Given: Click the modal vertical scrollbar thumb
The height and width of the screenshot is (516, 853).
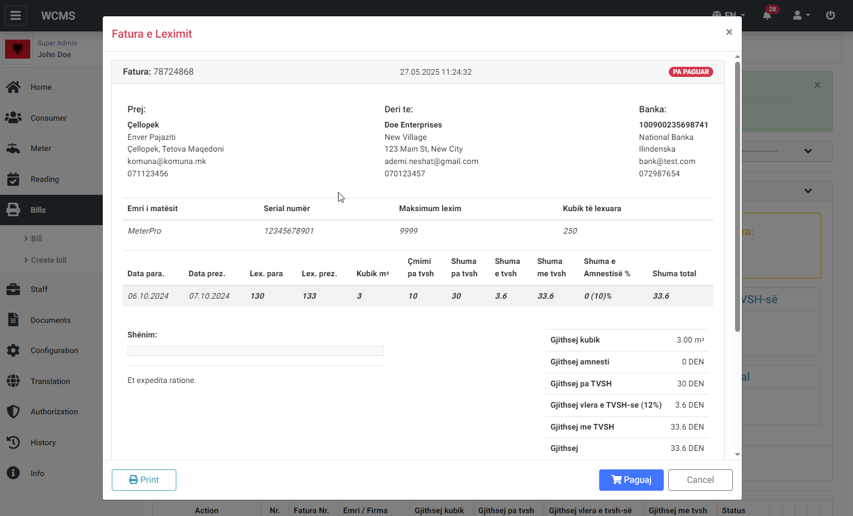Looking at the screenshot, I should (737, 197).
